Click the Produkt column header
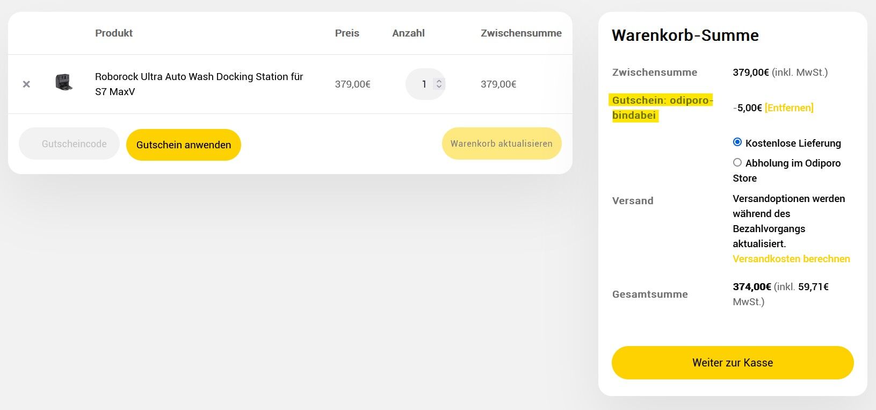Viewport: 876px width, 410px height. 114,33
